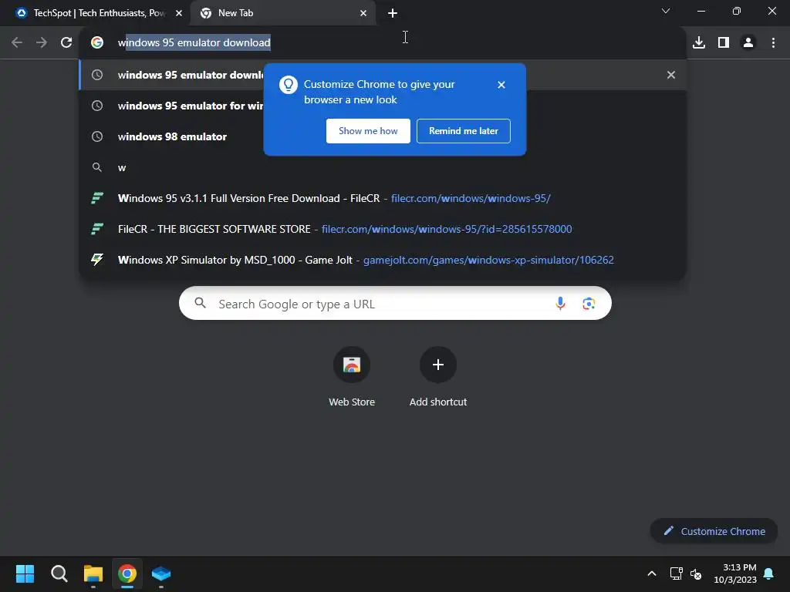Open Google Lens image search icon
The image size is (790, 592).
[x=589, y=304]
